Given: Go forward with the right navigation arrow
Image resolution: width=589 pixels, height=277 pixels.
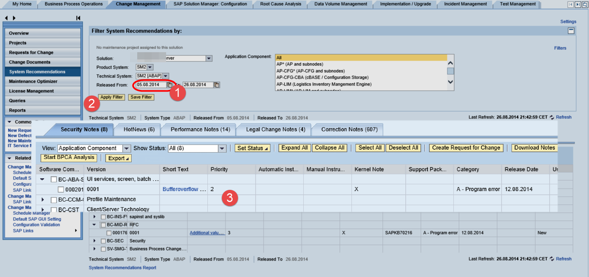Looking at the screenshot, I should pos(14,18).
